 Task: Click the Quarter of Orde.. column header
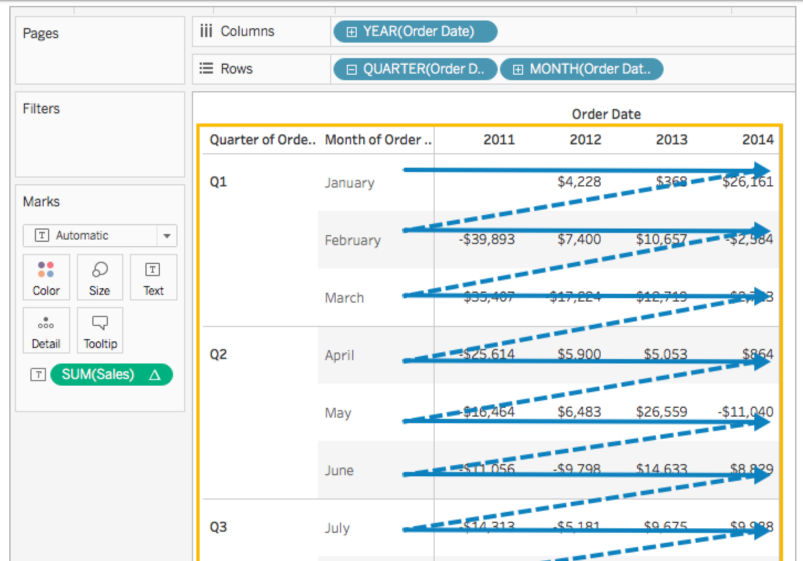pos(262,139)
